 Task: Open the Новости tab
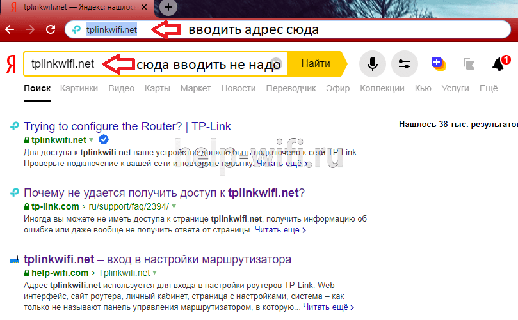(239, 88)
